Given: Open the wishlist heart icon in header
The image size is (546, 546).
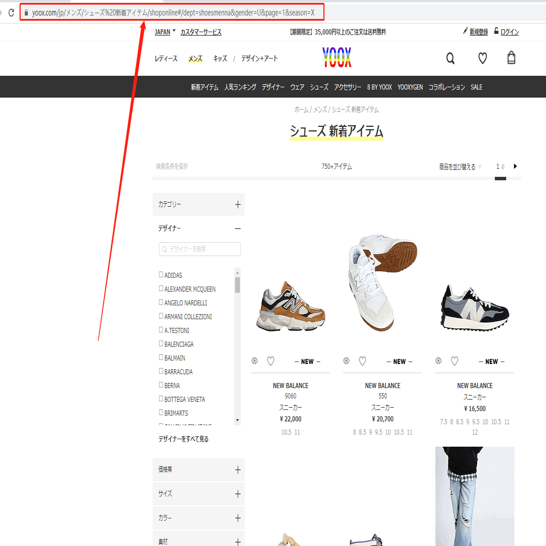Looking at the screenshot, I should pyautogui.click(x=482, y=58).
